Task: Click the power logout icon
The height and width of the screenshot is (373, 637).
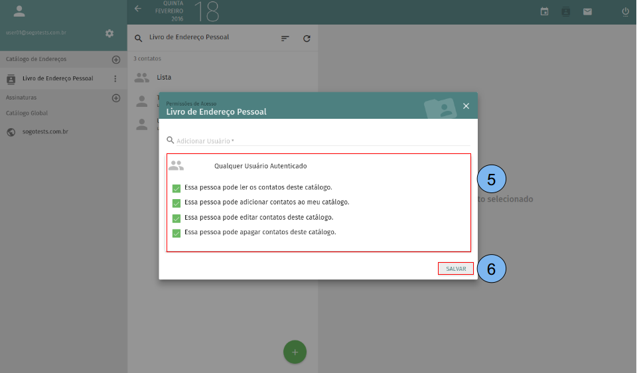Action: pyautogui.click(x=625, y=11)
